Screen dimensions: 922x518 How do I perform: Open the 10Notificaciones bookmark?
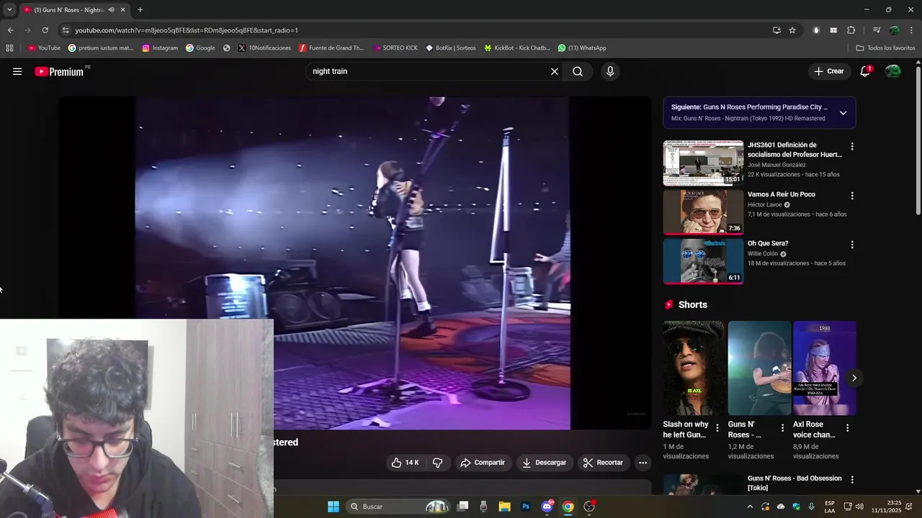pos(264,48)
